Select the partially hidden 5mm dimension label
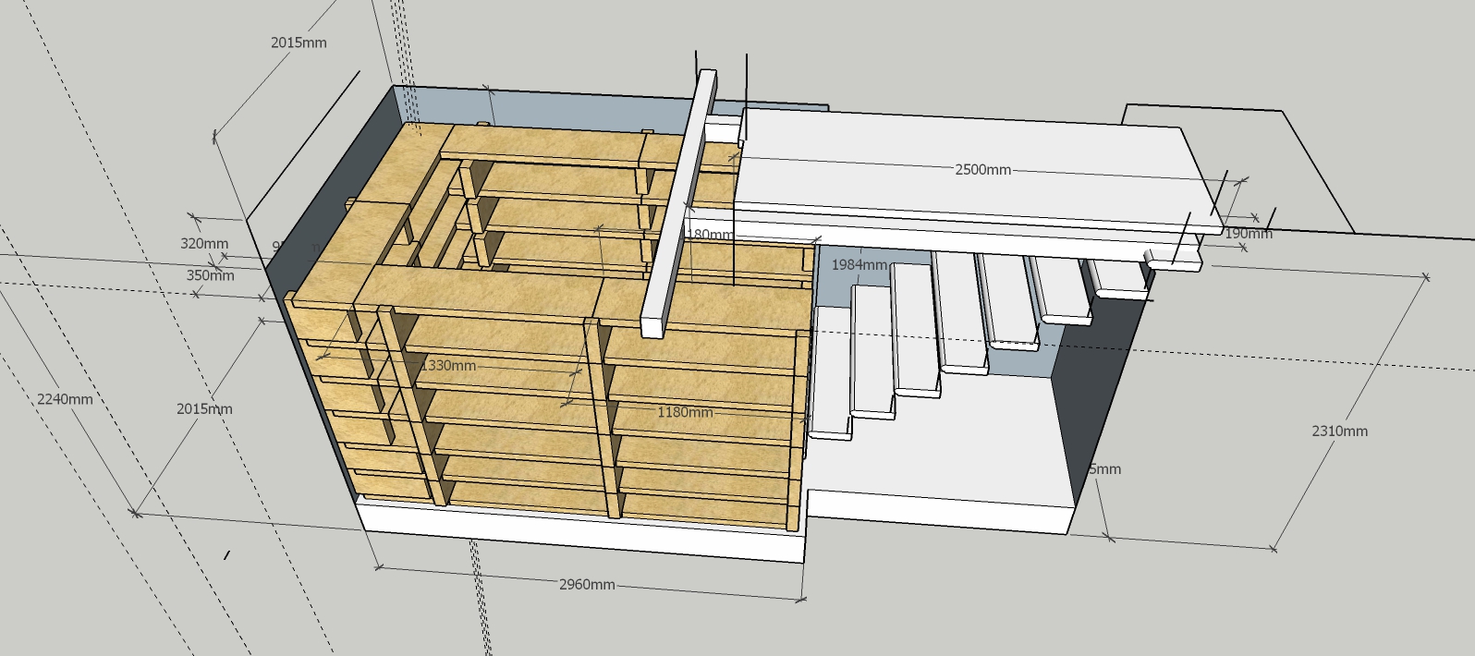This screenshot has width=1475, height=656. coord(1105,469)
